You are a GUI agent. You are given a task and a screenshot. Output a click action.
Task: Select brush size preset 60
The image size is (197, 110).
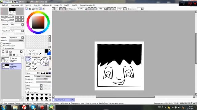coord(28,99)
